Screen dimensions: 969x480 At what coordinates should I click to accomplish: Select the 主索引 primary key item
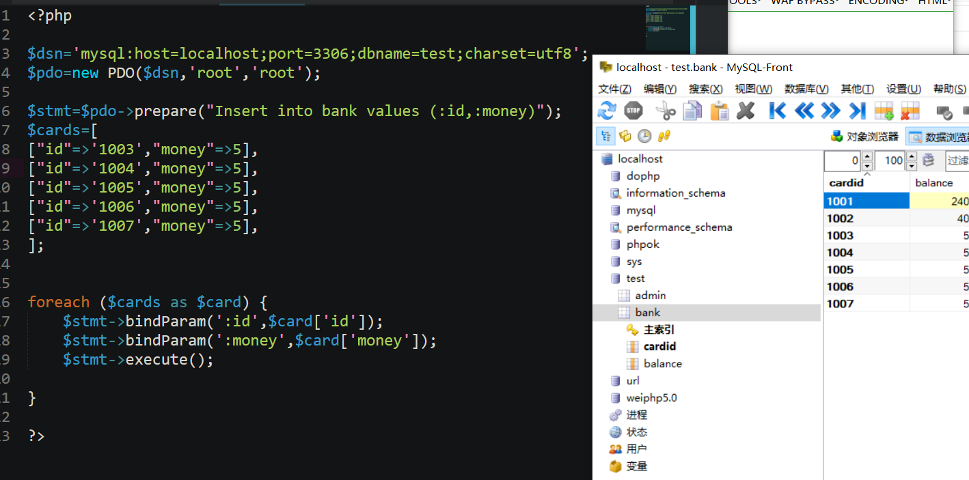[659, 329]
